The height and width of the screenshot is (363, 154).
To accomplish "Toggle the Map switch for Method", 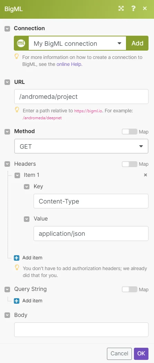I will (x=129, y=131).
